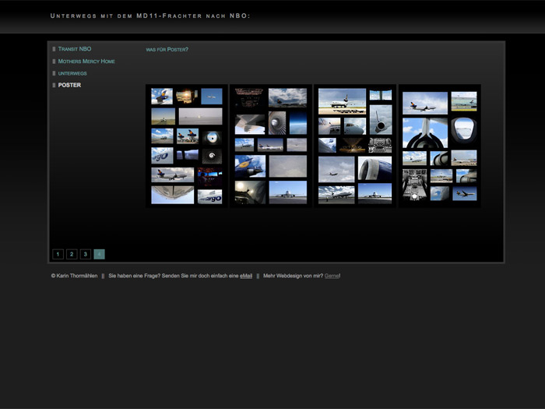
Task: Go to gallery page 1
Action: [58, 254]
